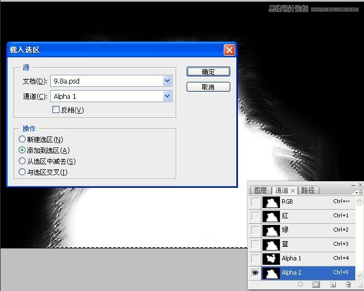This screenshot has width=364, height=291.
Task: Click the Alpha 1 channel combo field
Action: pos(111,96)
